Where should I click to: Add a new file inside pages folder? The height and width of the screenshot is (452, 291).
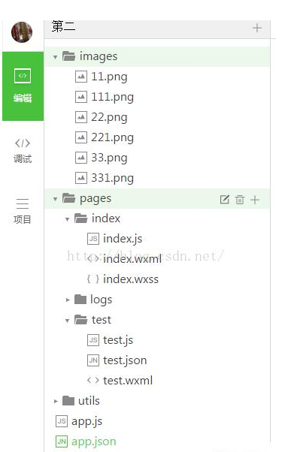[255, 200]
